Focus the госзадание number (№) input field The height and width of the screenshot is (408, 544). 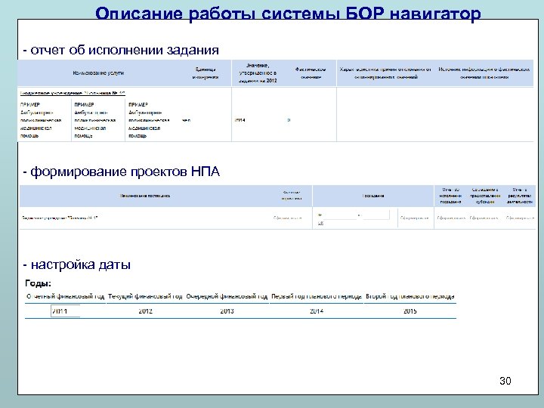click(x=340, y=215)
